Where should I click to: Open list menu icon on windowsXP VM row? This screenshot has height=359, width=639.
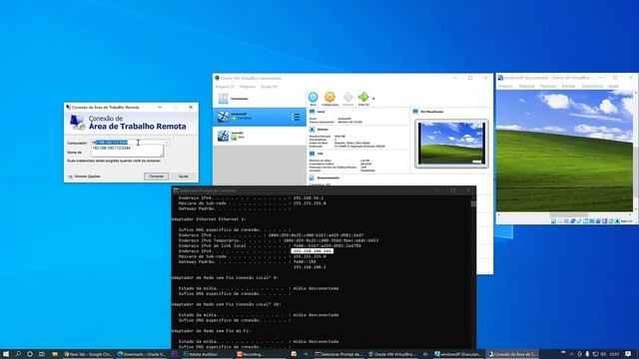296,118
